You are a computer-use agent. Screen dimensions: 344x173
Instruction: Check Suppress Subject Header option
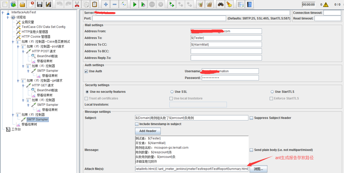point(251,118)
